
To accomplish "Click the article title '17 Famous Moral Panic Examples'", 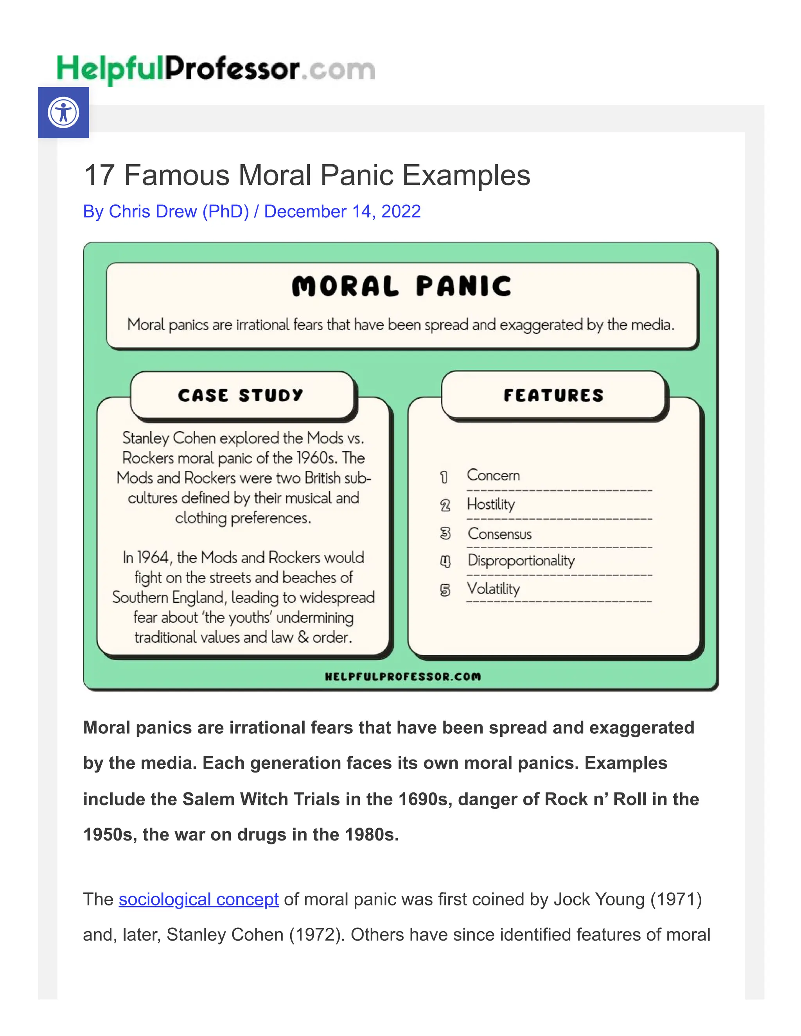I will tap(307, 175).
